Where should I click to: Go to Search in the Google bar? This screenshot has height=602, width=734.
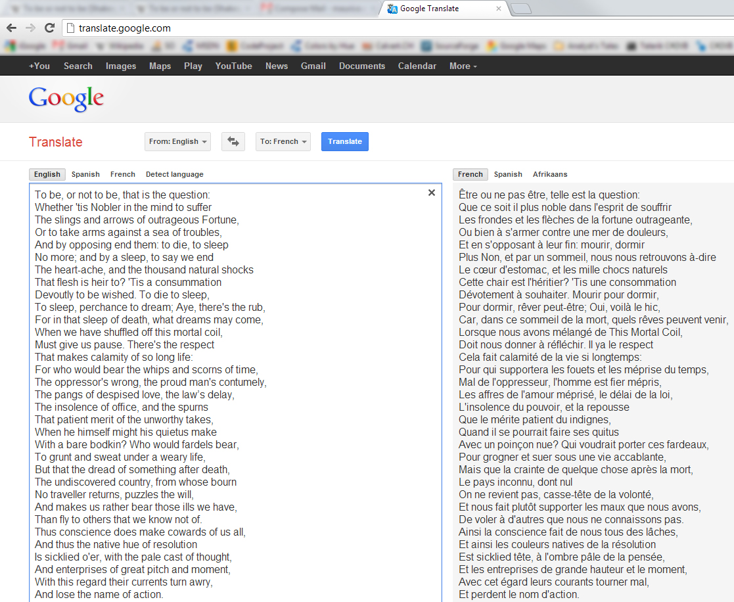[78, 66]
